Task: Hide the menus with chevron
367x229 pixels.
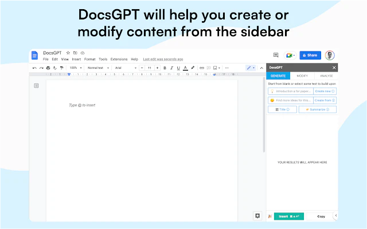Action: pyautogui.click(x=261, y=68)
